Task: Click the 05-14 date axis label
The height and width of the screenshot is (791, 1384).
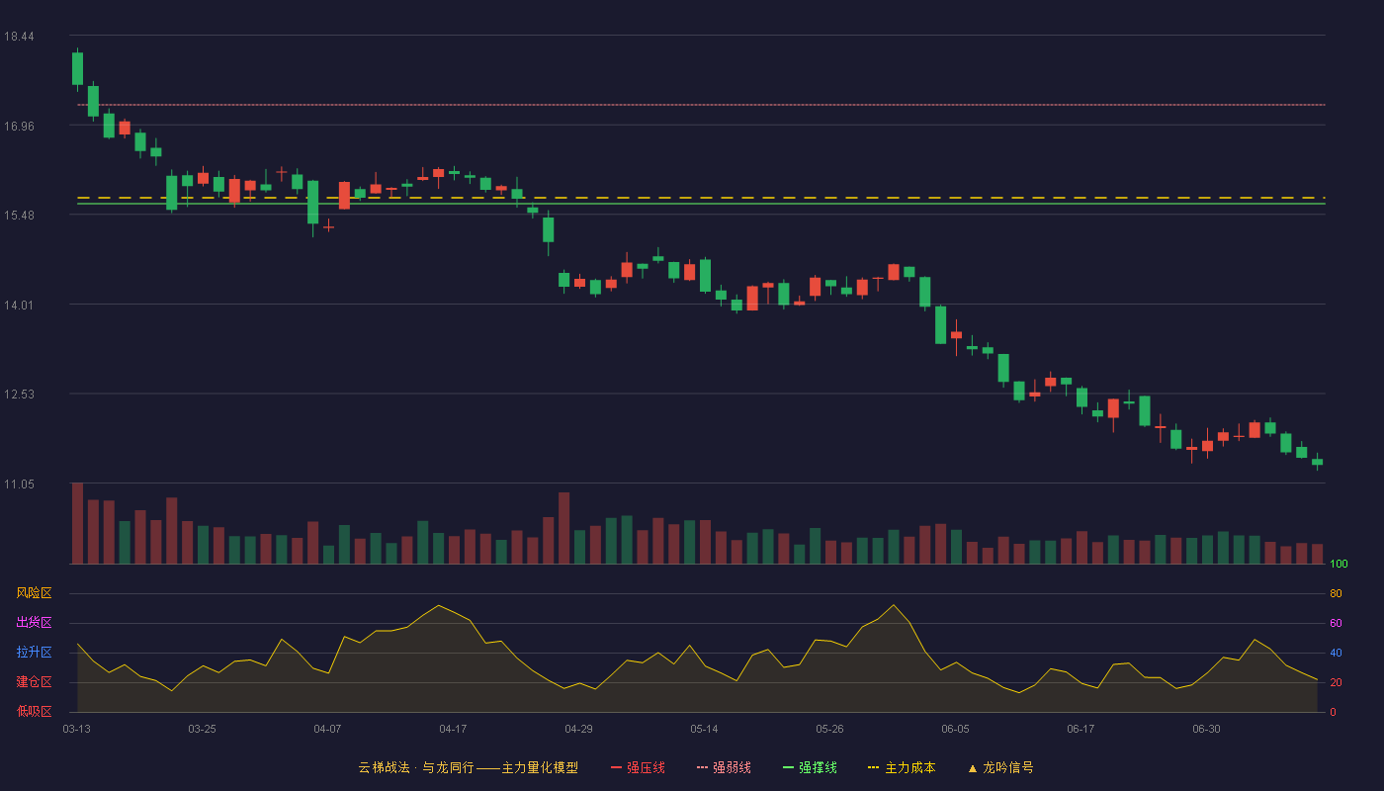Action: [704, 729]
